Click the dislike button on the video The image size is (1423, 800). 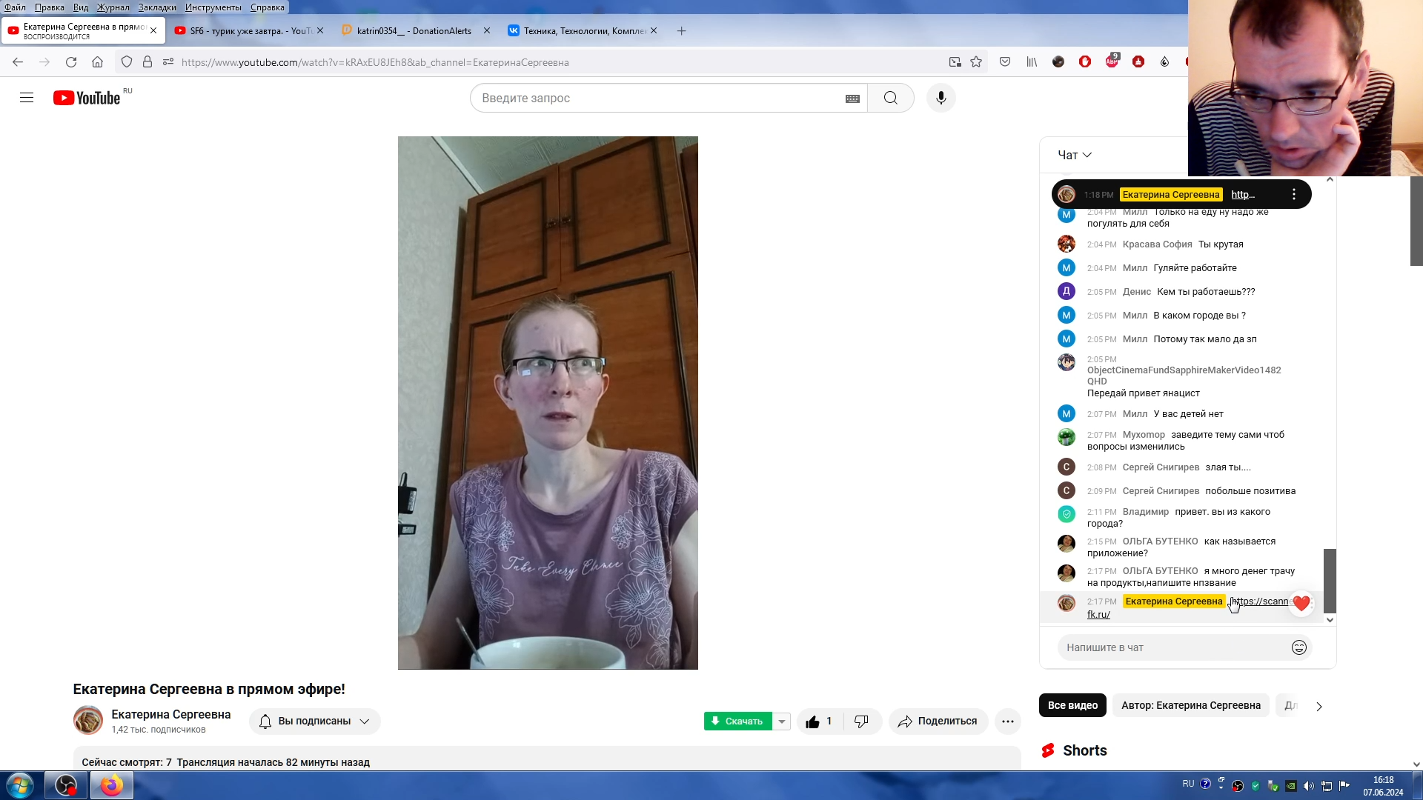[861, 721]
